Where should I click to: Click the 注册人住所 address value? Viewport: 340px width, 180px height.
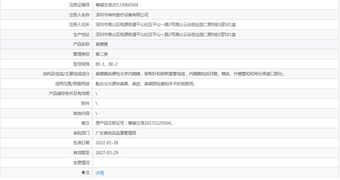(166, 25)
